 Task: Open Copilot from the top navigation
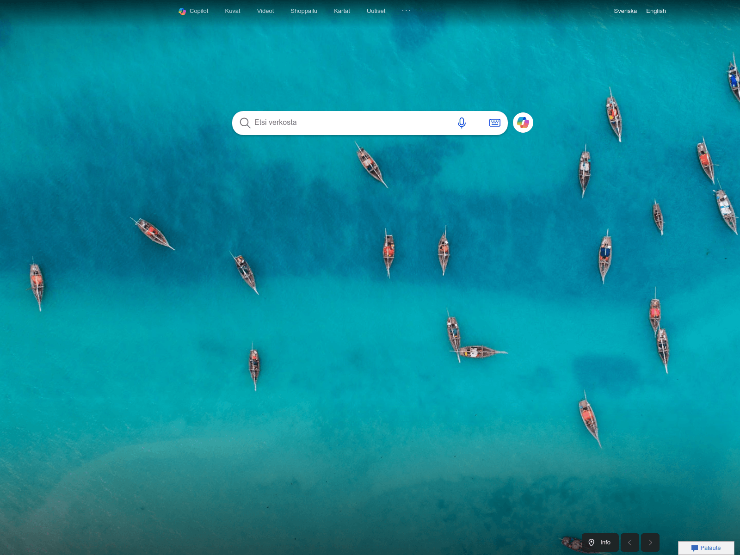pos(193,11)
